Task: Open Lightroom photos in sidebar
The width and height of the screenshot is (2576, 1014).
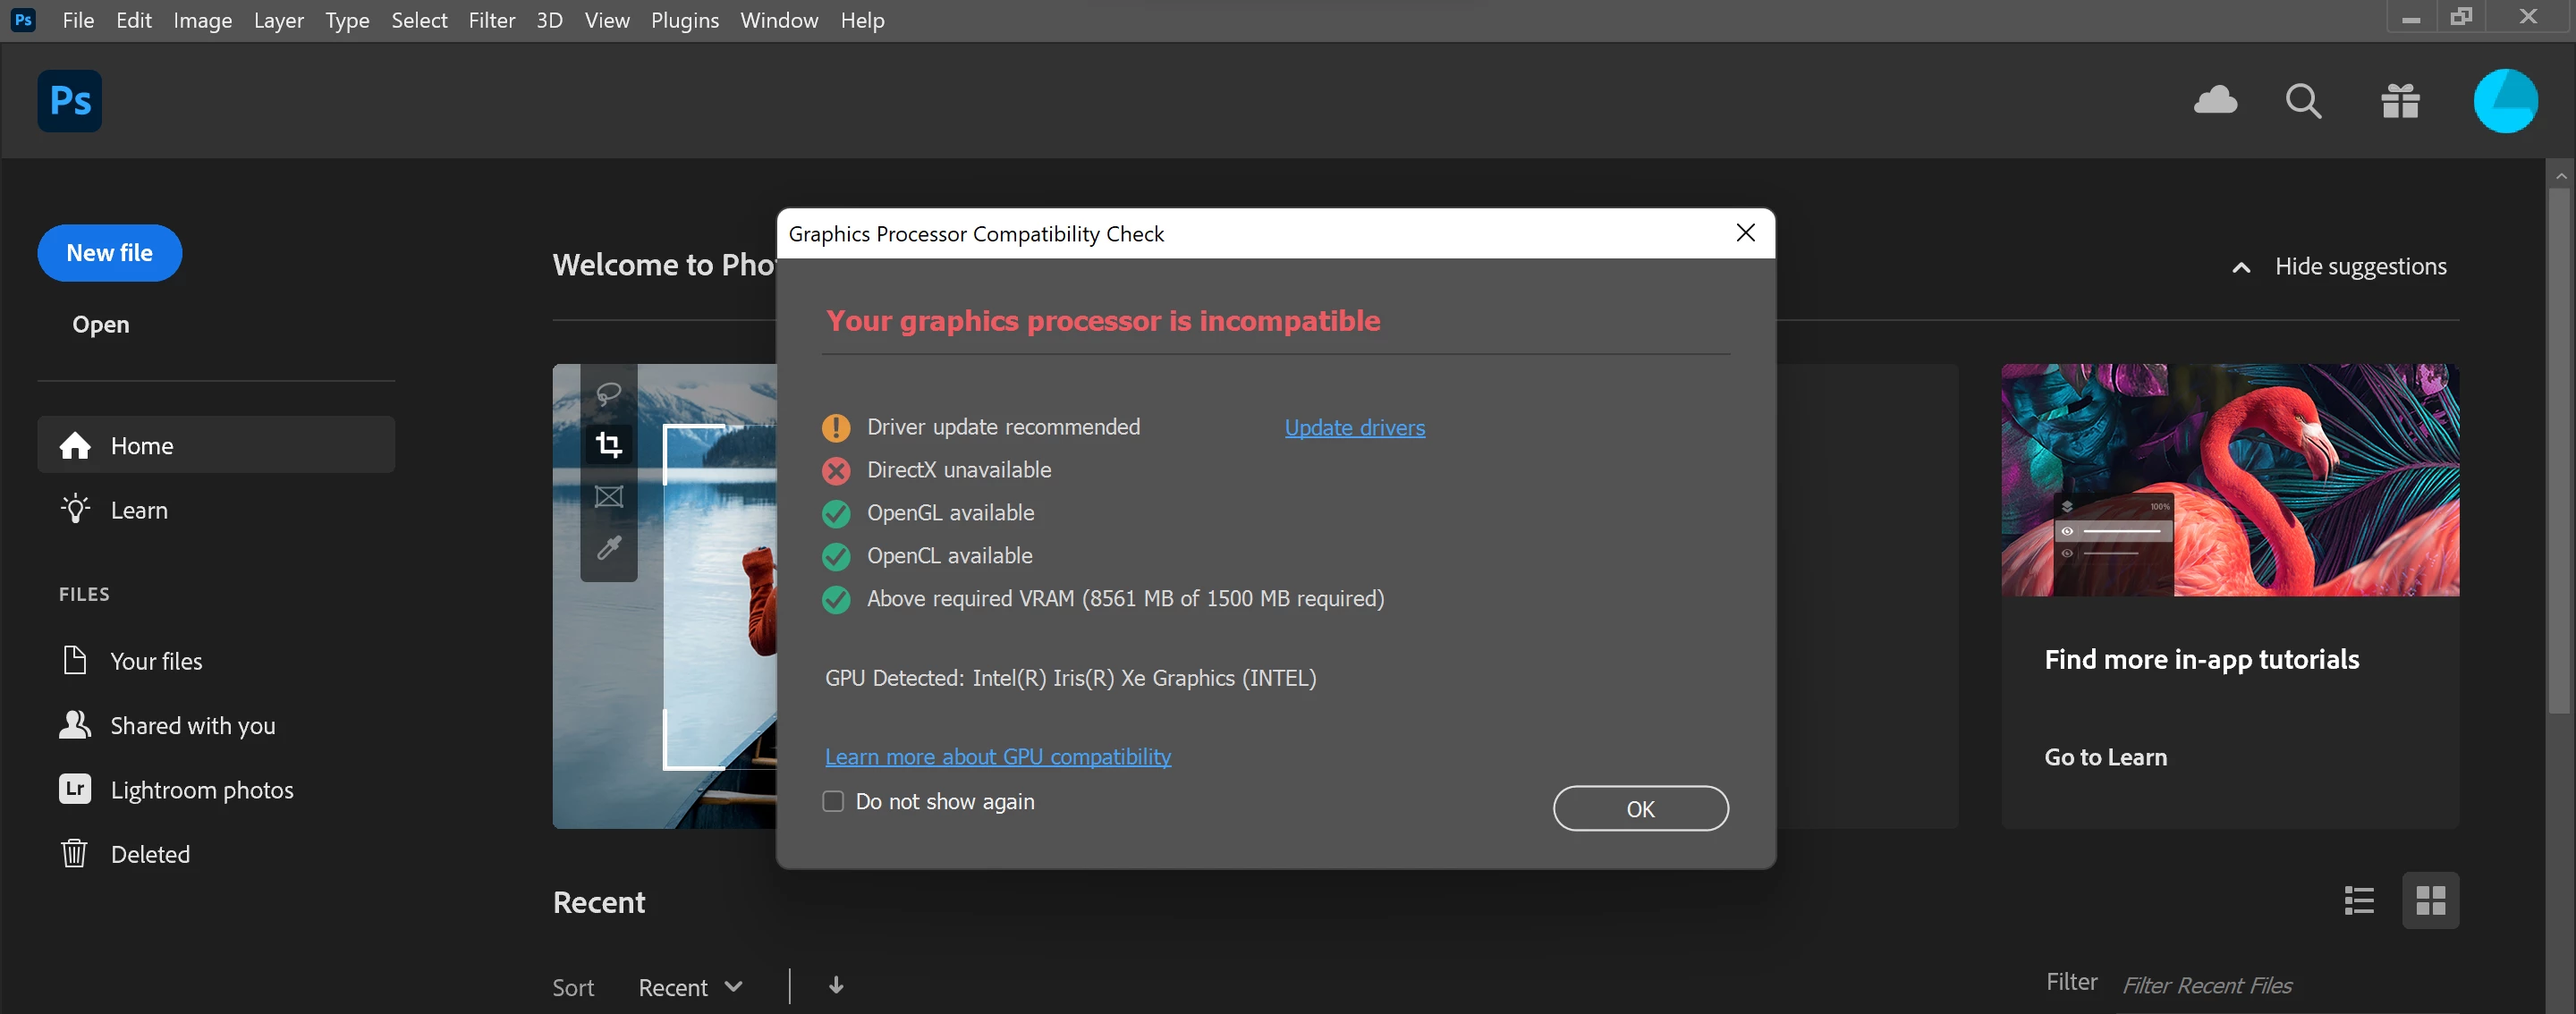Action: [x=201, y=789]
